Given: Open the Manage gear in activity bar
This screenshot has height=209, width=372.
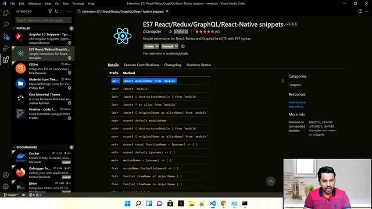Looking at the screenshot, I should tap(6, 186).
